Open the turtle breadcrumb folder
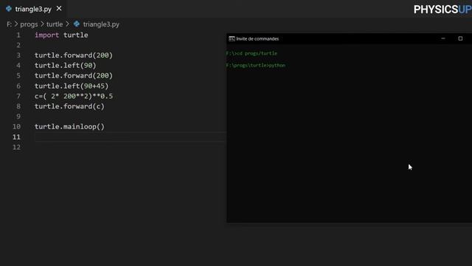The width and height of the screenshot is (472, 266). tap(55, 24)
